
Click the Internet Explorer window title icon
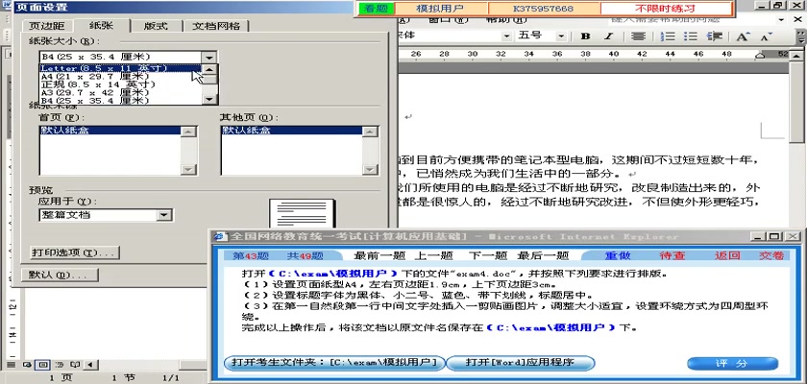pyautogui.click(x=221, y=236)
